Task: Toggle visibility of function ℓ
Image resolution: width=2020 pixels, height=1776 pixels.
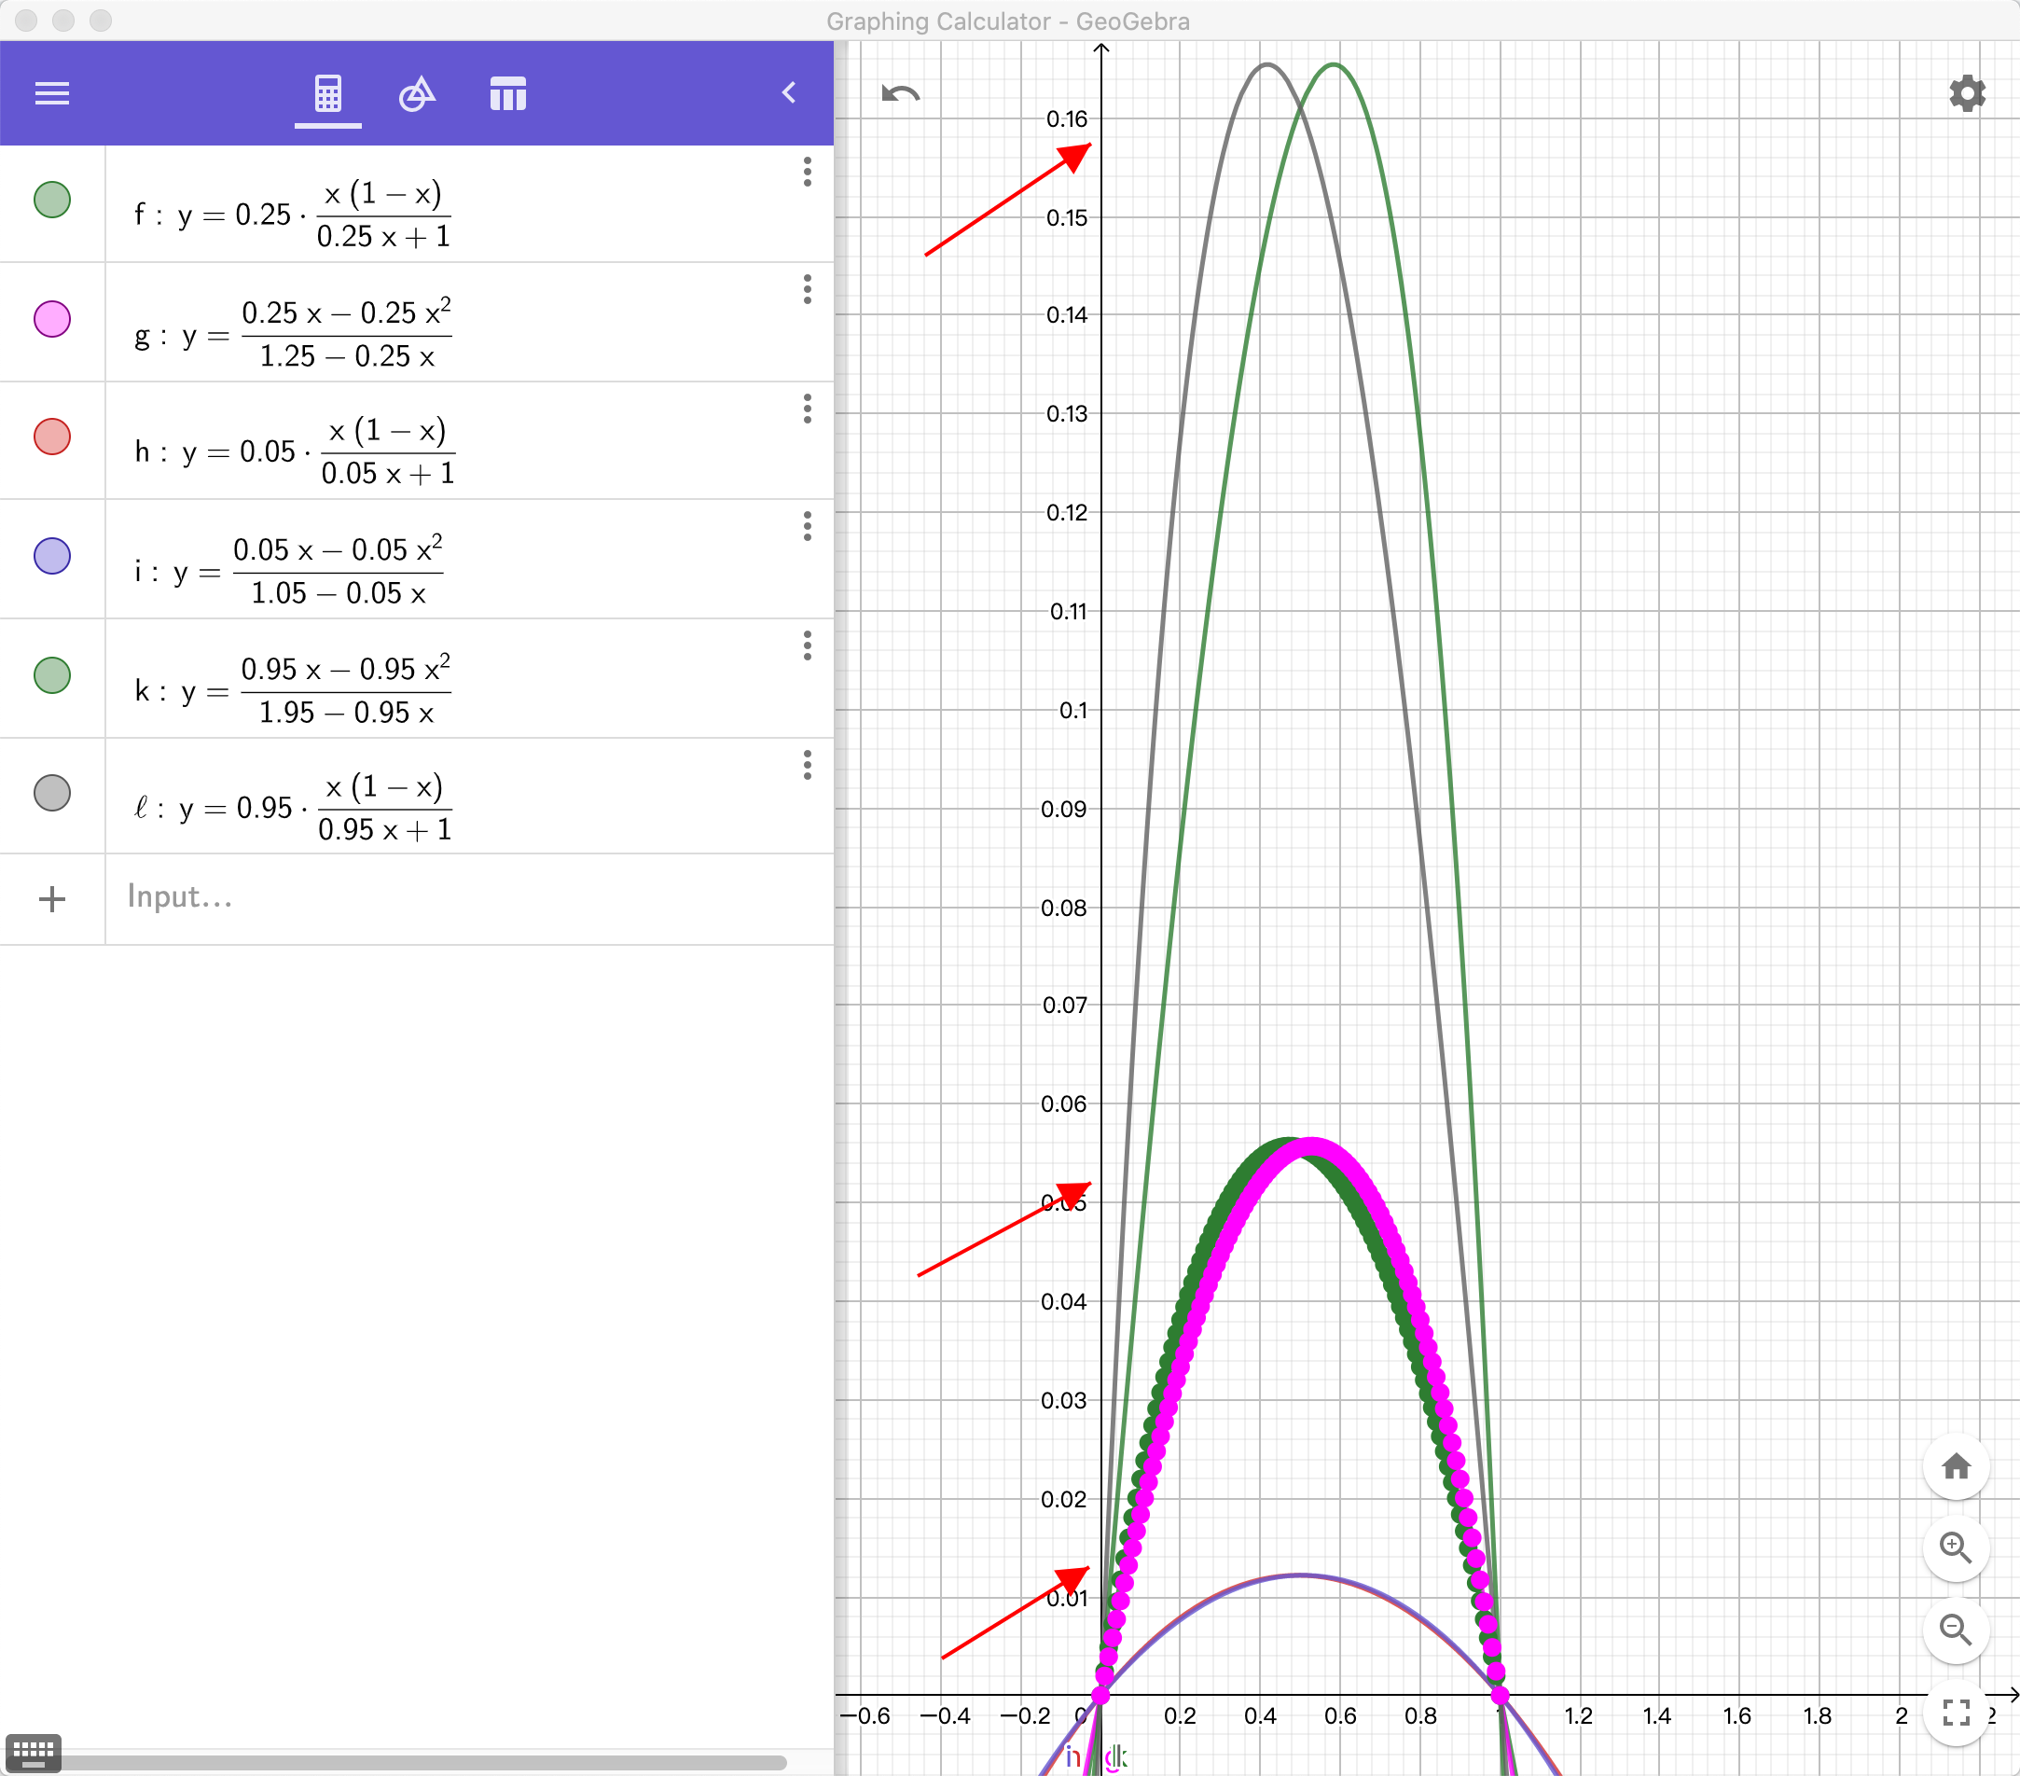Action: click(52, 793)
